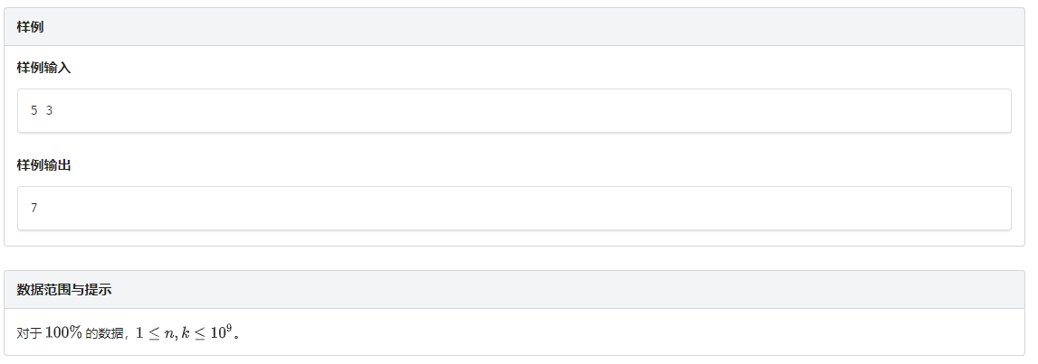Click the lower bound 1 in the formula
This screenshot has width=1038, height=364.
(x=139, y=332)
